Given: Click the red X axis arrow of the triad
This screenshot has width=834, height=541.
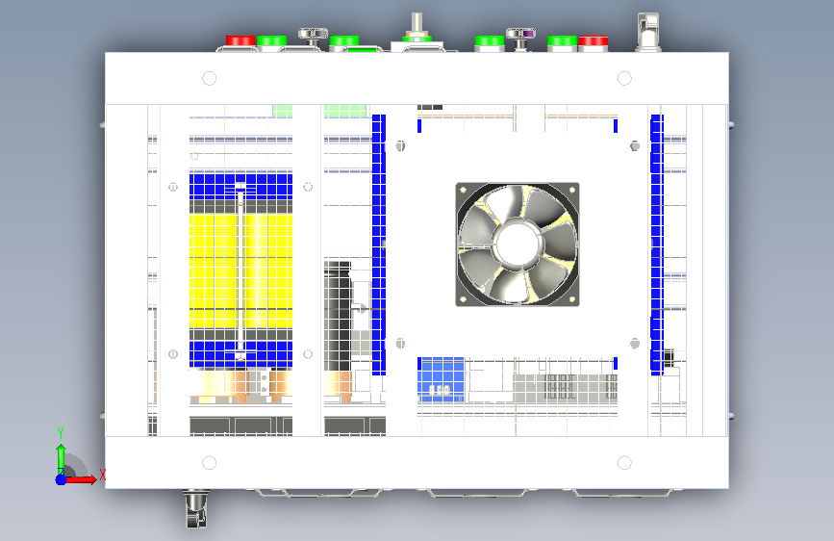Looking at the screenshot, I should click(81, 479).
